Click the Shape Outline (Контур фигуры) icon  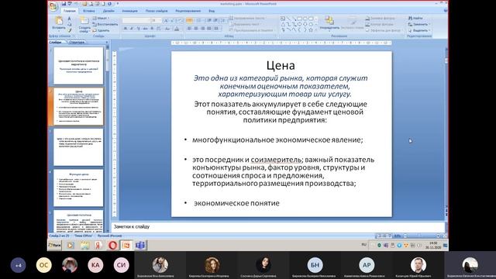367,24
